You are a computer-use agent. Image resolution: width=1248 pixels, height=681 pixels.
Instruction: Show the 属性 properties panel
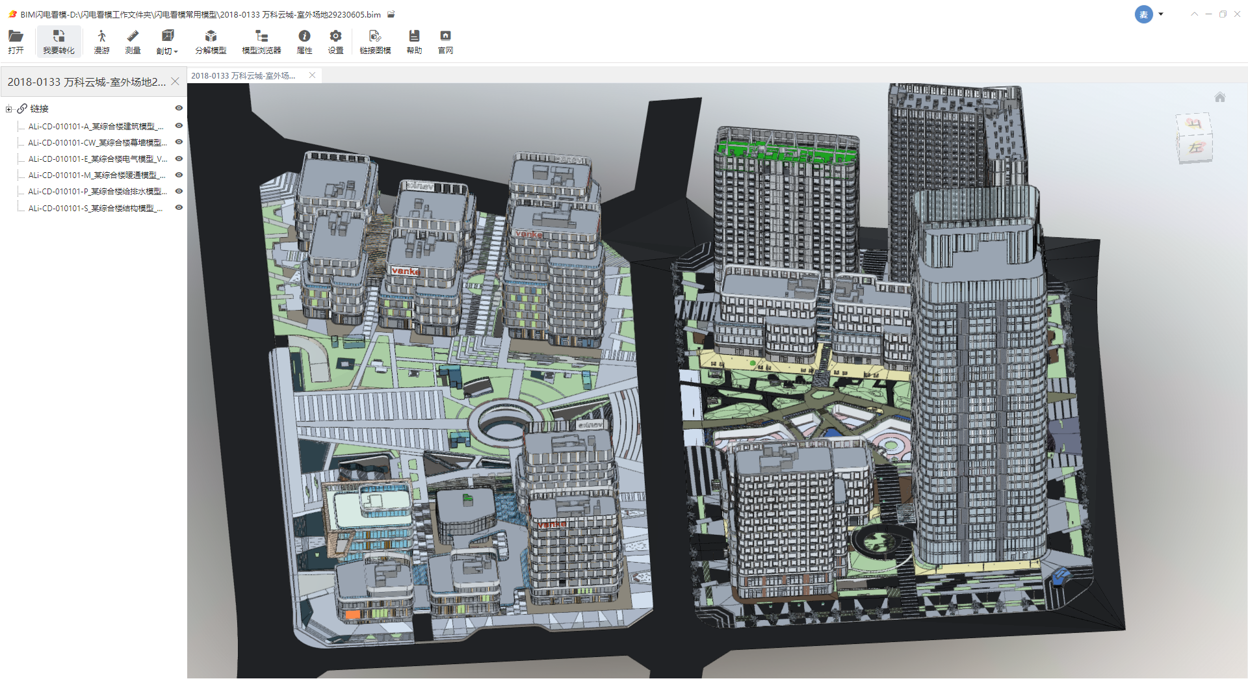pos(304,42)
